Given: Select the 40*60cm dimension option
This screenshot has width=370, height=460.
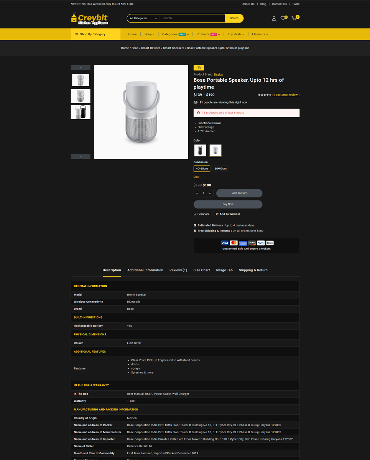Looking at the screenshot, I should 202,169.
